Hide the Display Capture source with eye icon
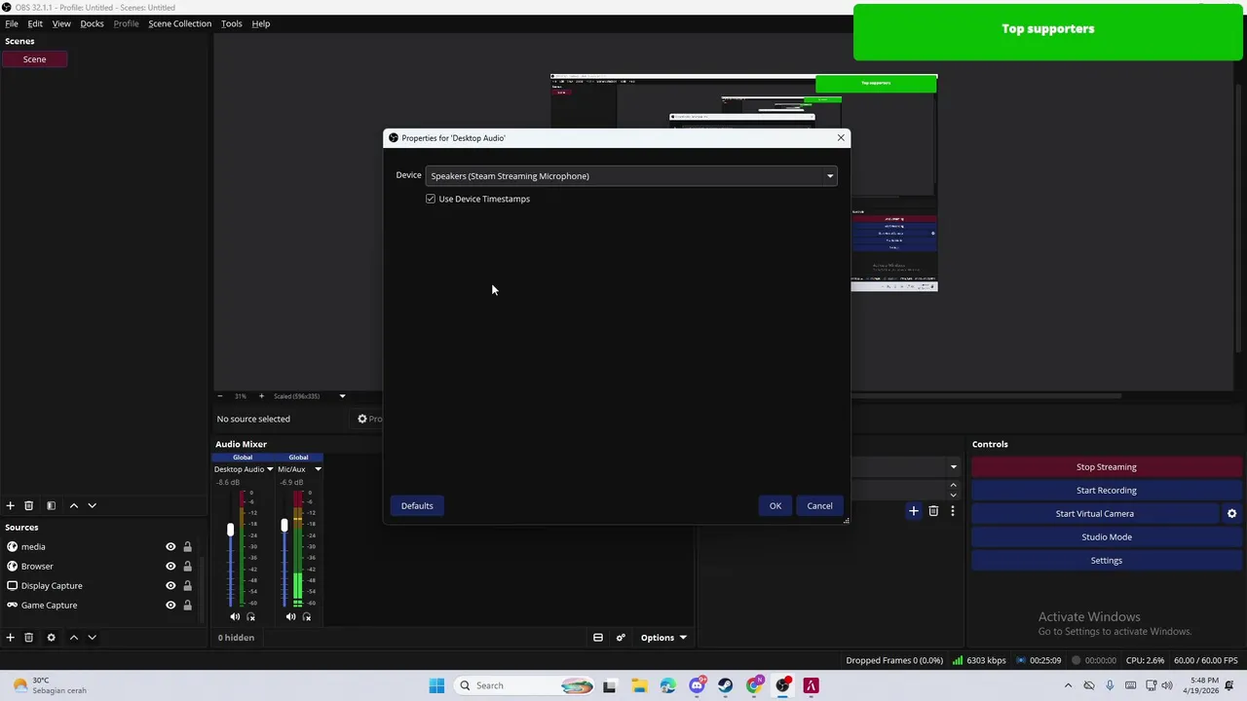 [x=170, y=585]
